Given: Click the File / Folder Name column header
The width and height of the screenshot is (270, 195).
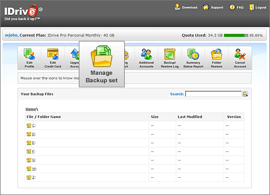Looking at the screenshot, I should coord(44,117).
